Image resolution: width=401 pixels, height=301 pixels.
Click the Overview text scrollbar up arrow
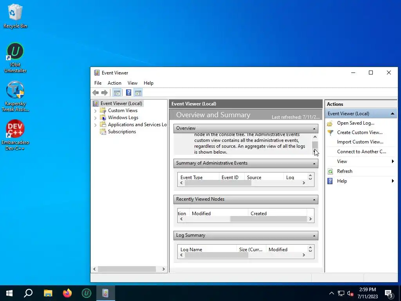[315, 137]
